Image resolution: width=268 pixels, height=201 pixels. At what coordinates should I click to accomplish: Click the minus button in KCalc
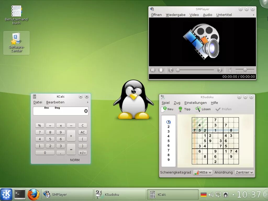(71, 125)
